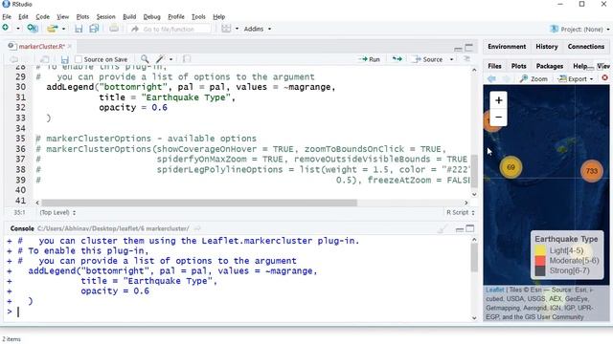The width and height of the screenshot is (613, 344).
Task: Close the markerCluster.R tab
Action: tap(70, 46)
